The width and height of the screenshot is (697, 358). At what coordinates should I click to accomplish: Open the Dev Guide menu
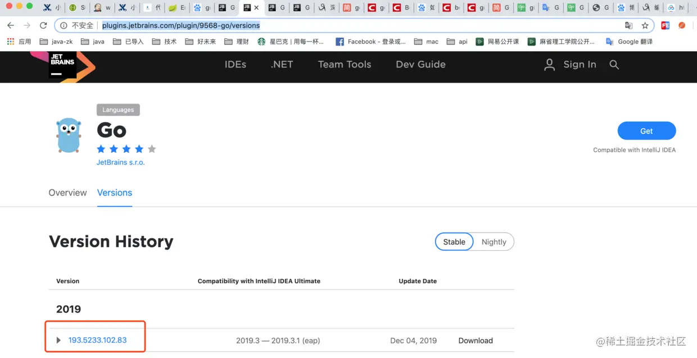[420, 65]
